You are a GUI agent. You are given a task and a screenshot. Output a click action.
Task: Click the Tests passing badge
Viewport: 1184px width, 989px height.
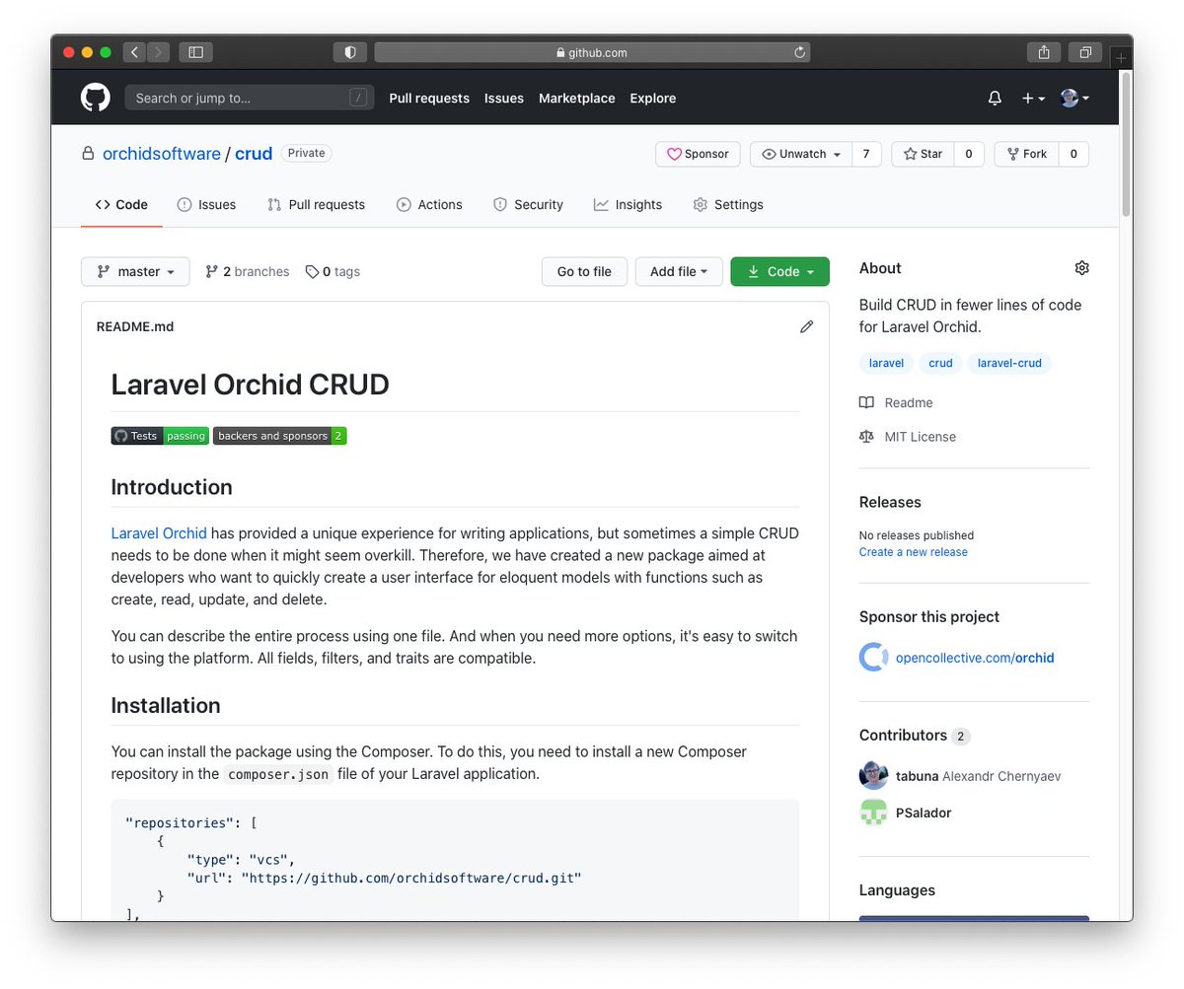coord(160,436)
